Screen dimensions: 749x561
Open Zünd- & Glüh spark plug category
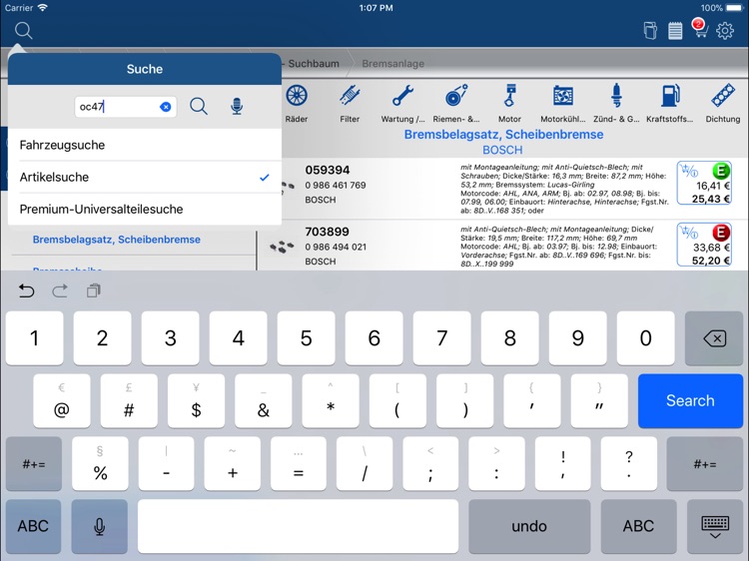tap(616, 104)
